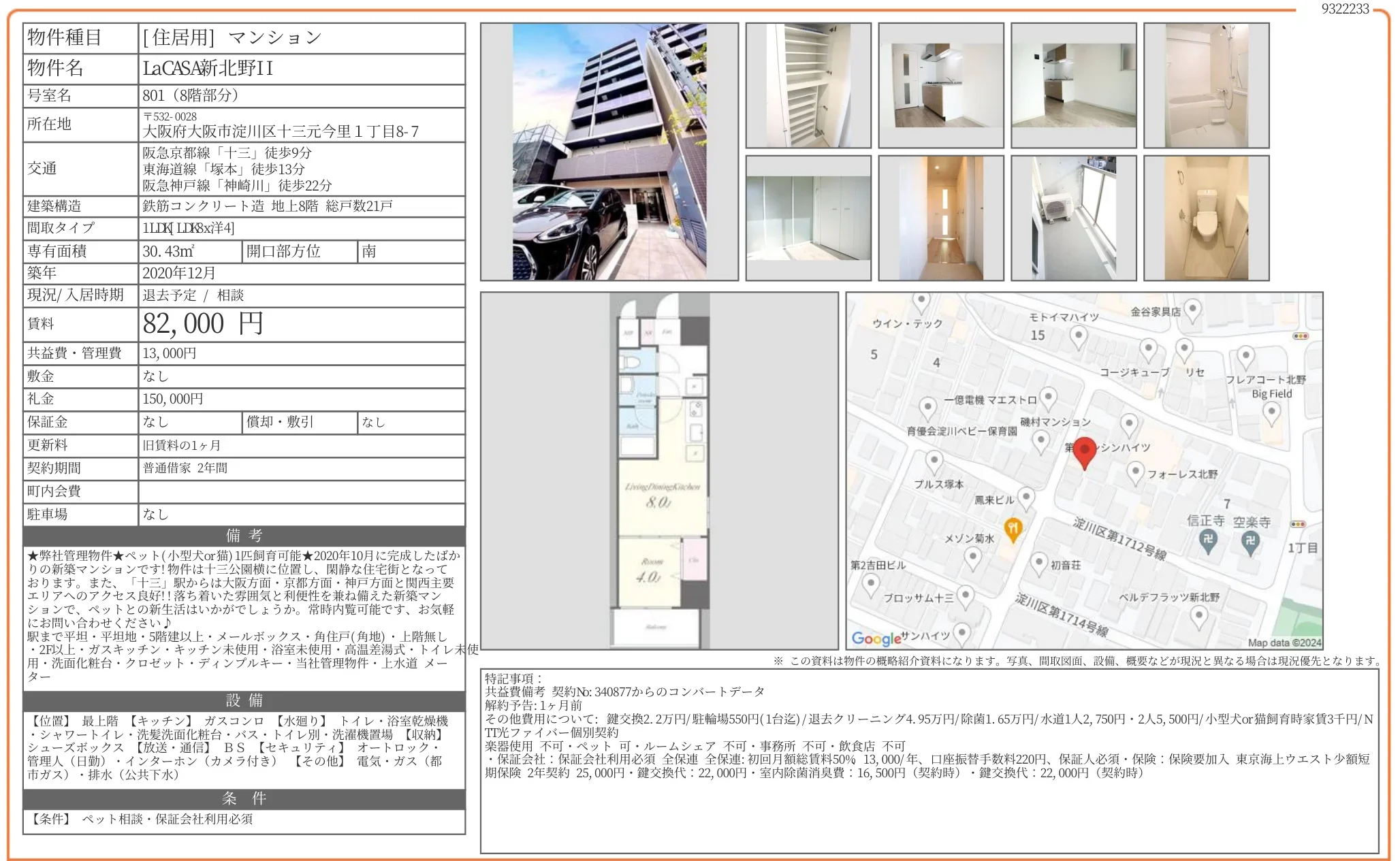Click the map pin next to 金谷家具店

1192,310
